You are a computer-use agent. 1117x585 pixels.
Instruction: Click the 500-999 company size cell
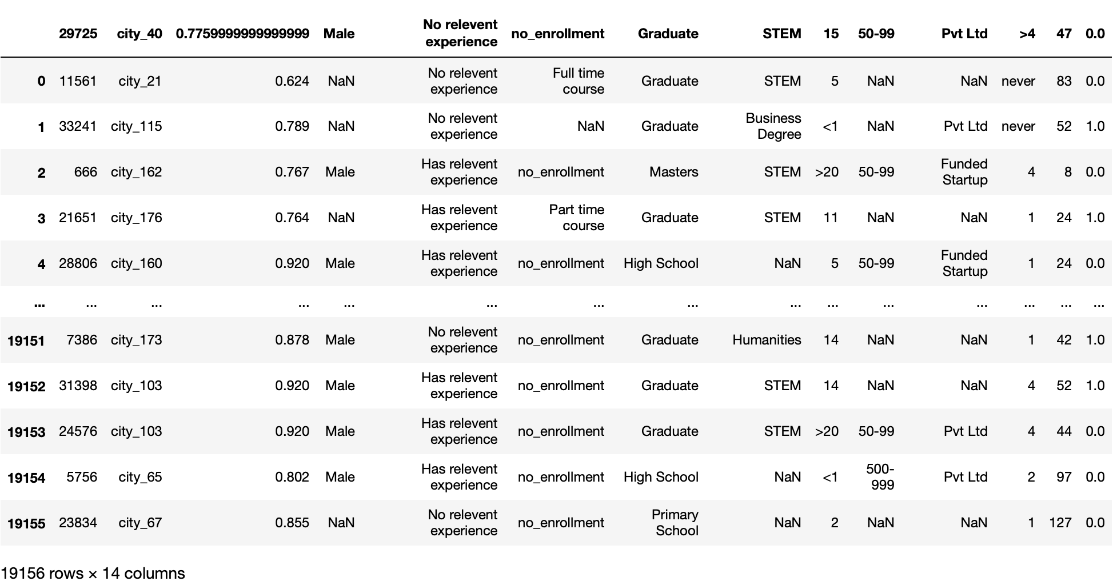pos(880,477)
